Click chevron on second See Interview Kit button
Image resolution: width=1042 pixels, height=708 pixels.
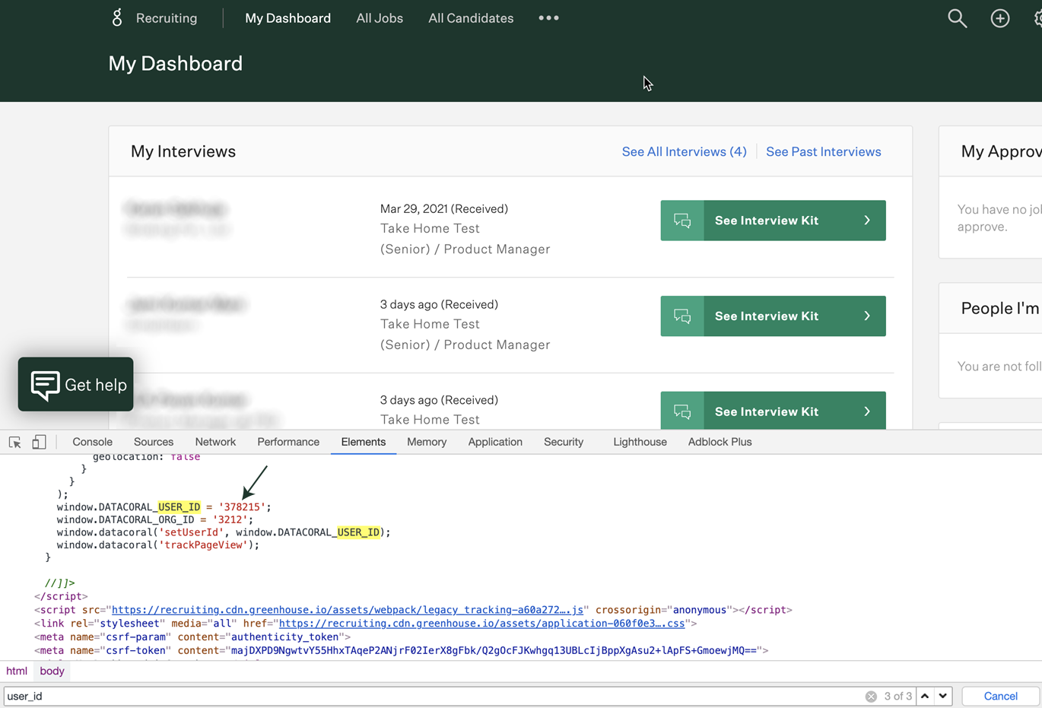click(x=867, y=316)
